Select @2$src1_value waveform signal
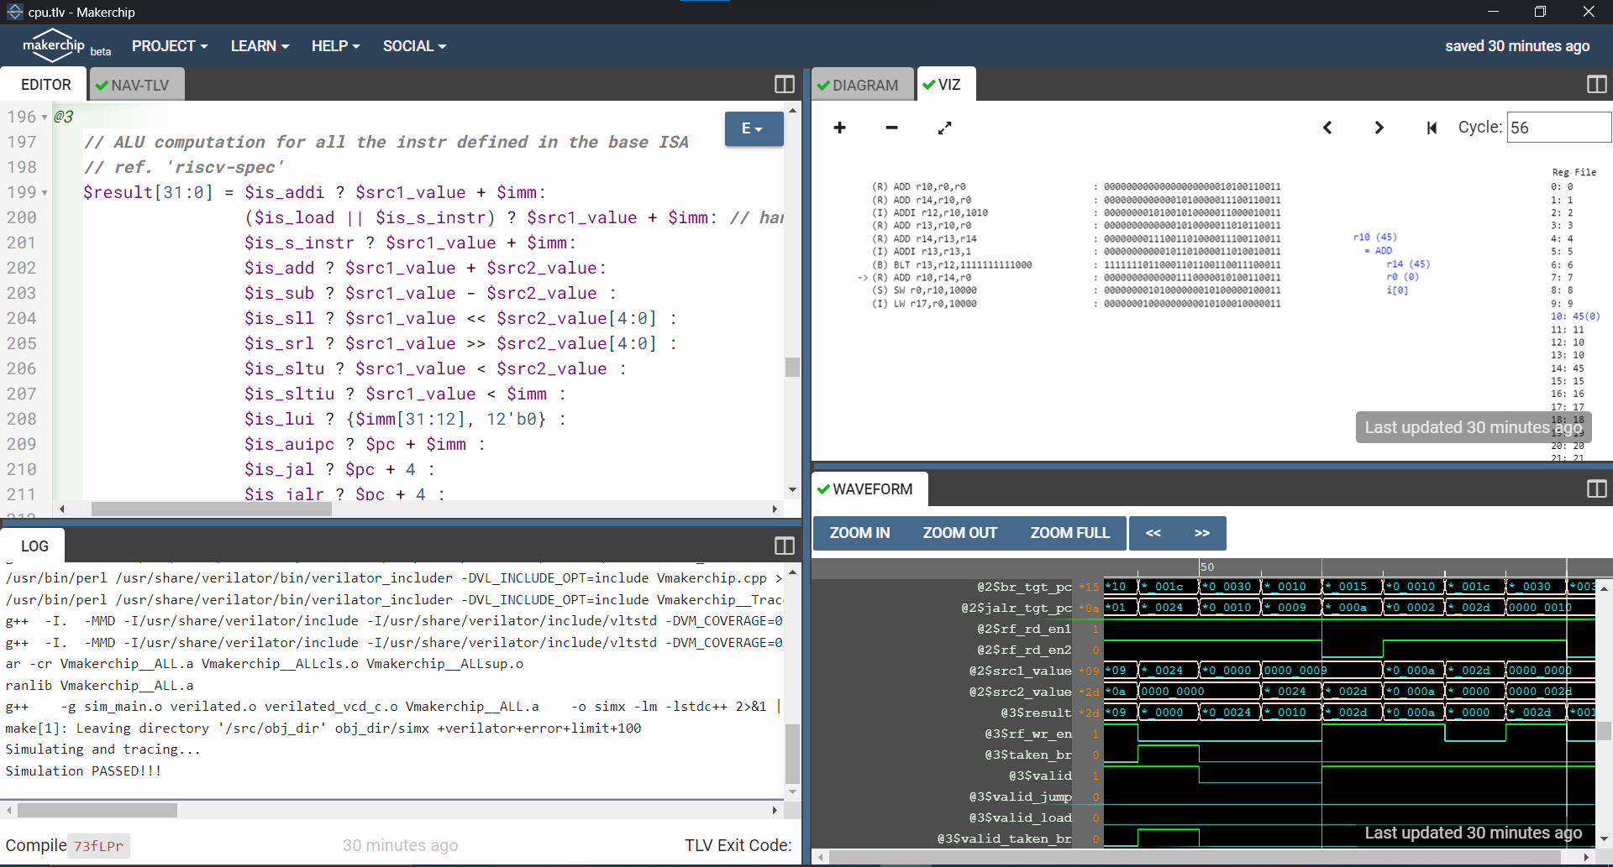This screenshot has width=1613, height=867. click(x=1020, y=671)
